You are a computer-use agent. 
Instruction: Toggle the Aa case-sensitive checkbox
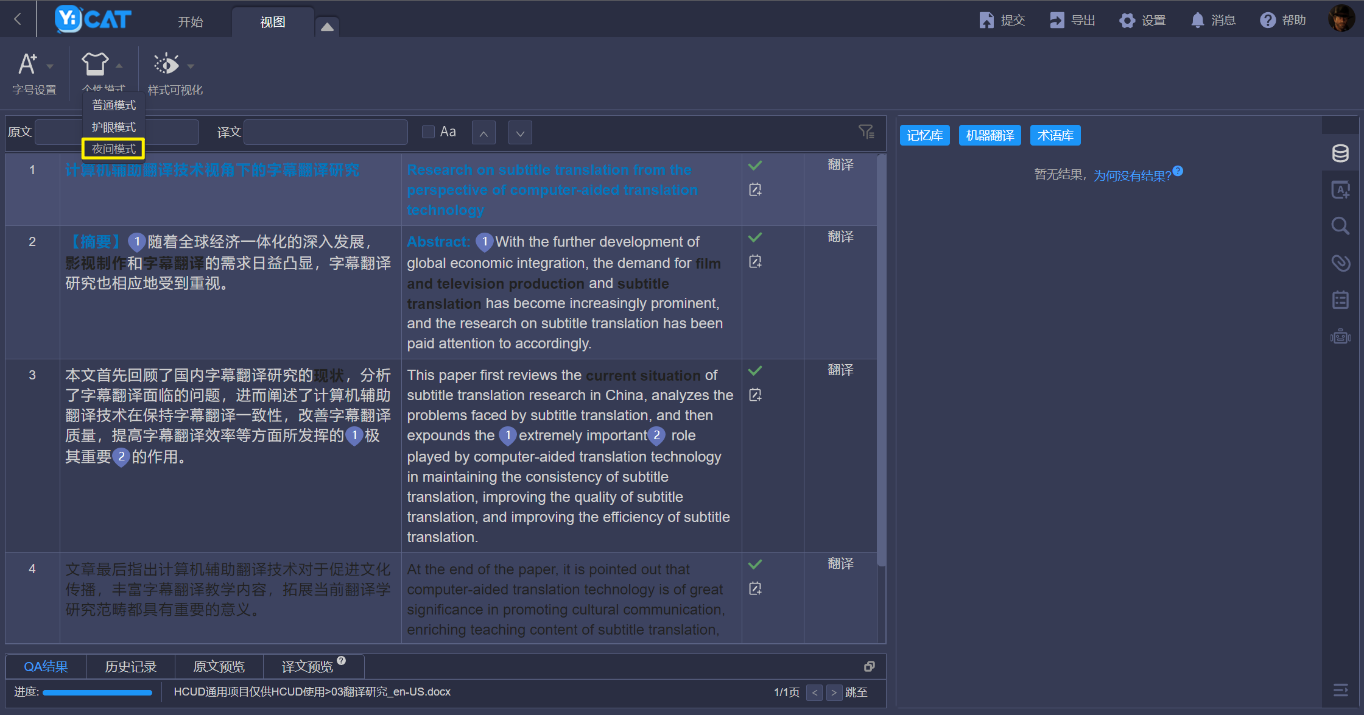pyautogui.click(x=428, y=132)
